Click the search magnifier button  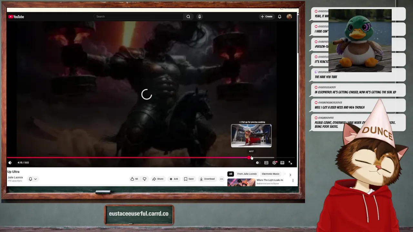tap(188, 17)
